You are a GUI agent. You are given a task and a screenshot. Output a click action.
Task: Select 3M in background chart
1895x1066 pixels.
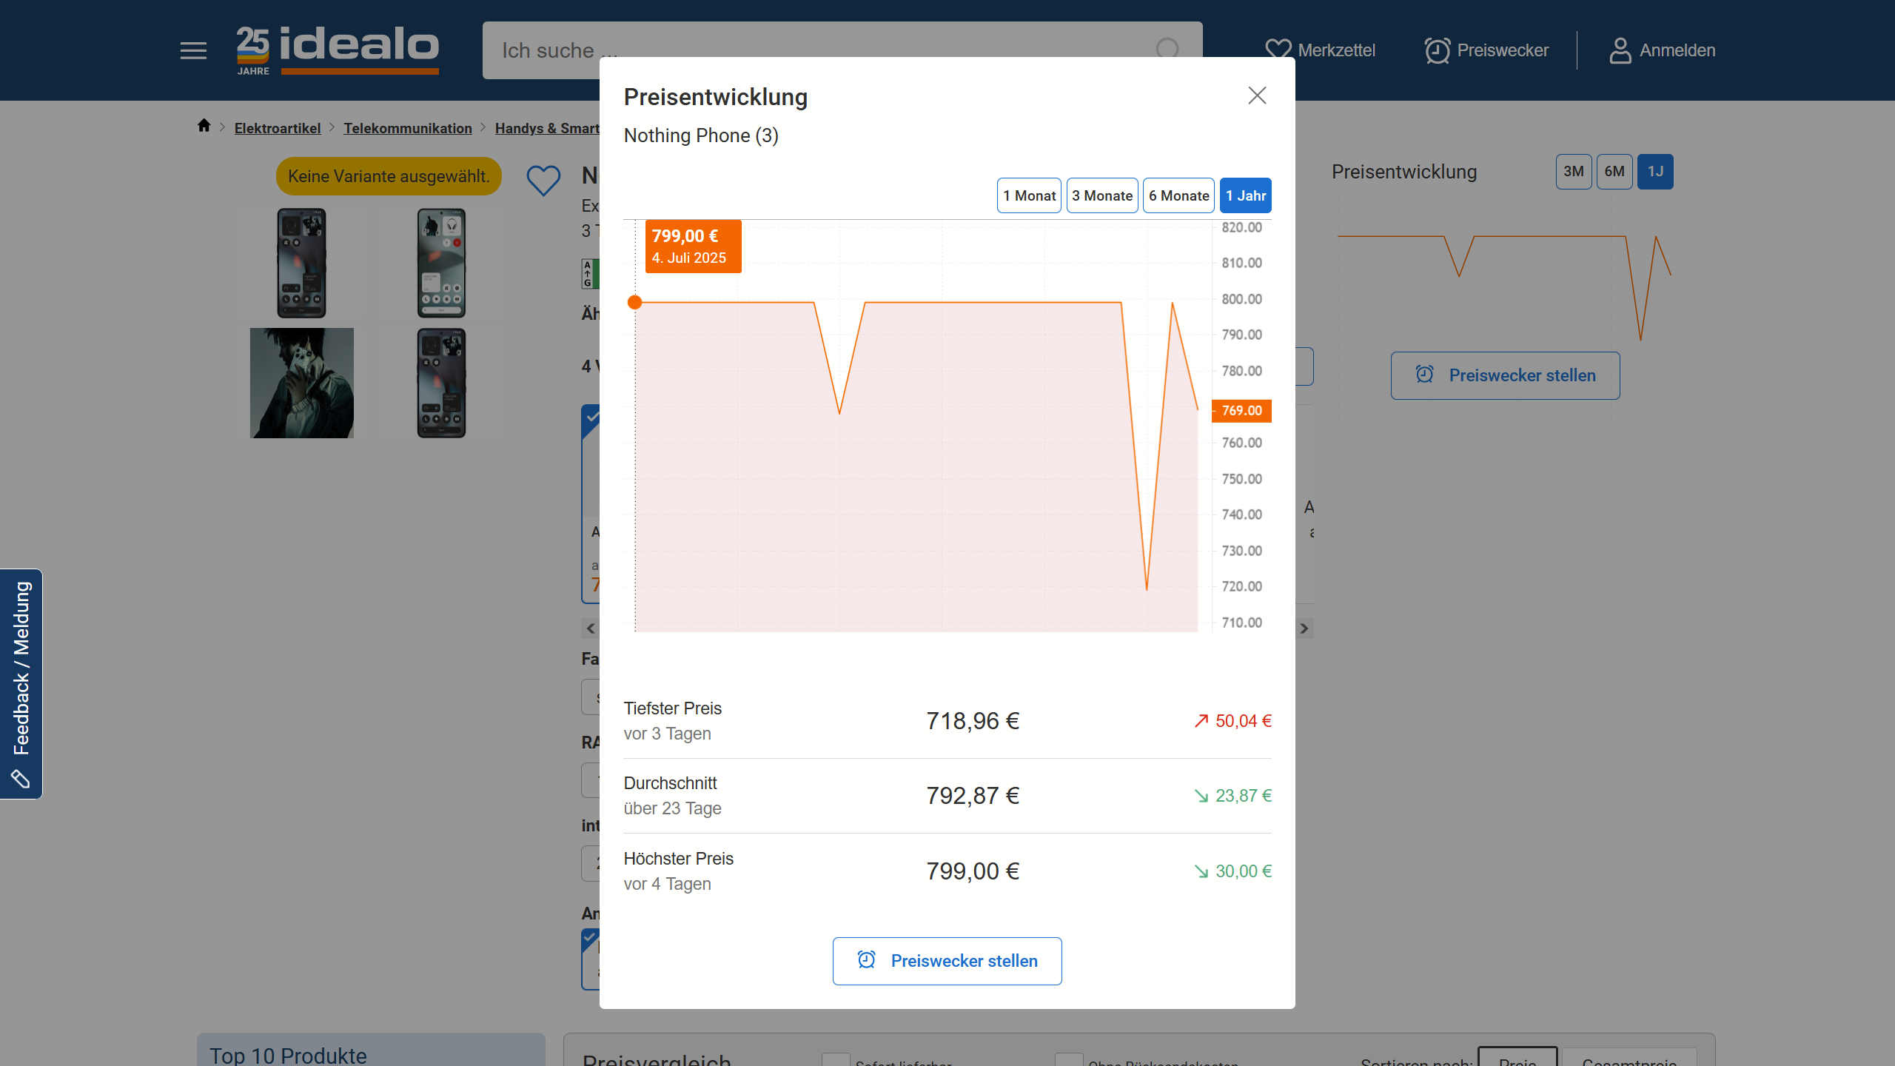pos(1573,172)
